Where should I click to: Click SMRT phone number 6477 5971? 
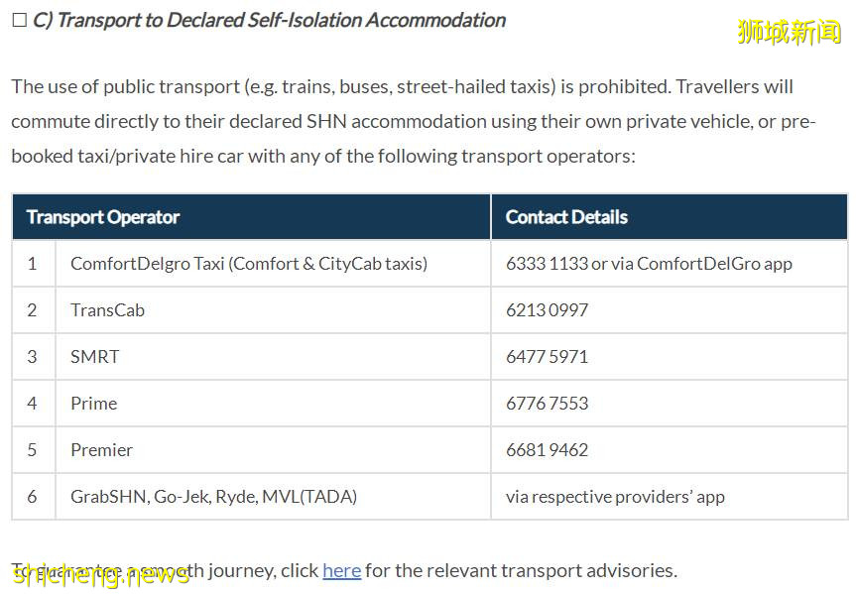(x=547, y=357)
